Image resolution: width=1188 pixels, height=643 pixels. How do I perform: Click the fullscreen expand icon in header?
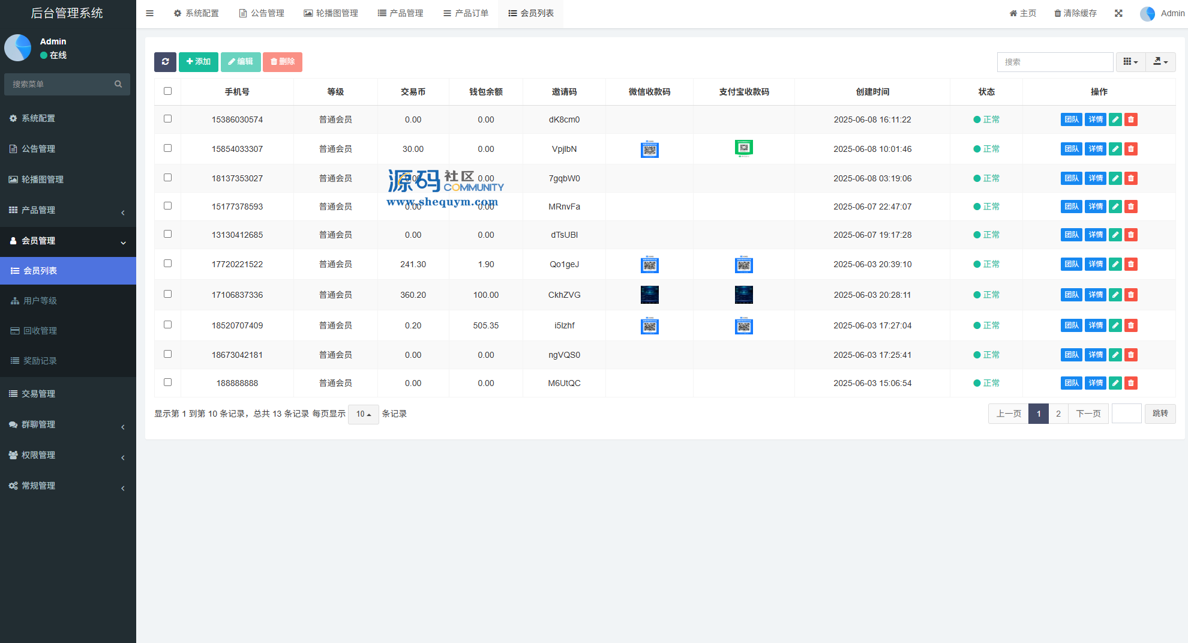pos(1118,13)
